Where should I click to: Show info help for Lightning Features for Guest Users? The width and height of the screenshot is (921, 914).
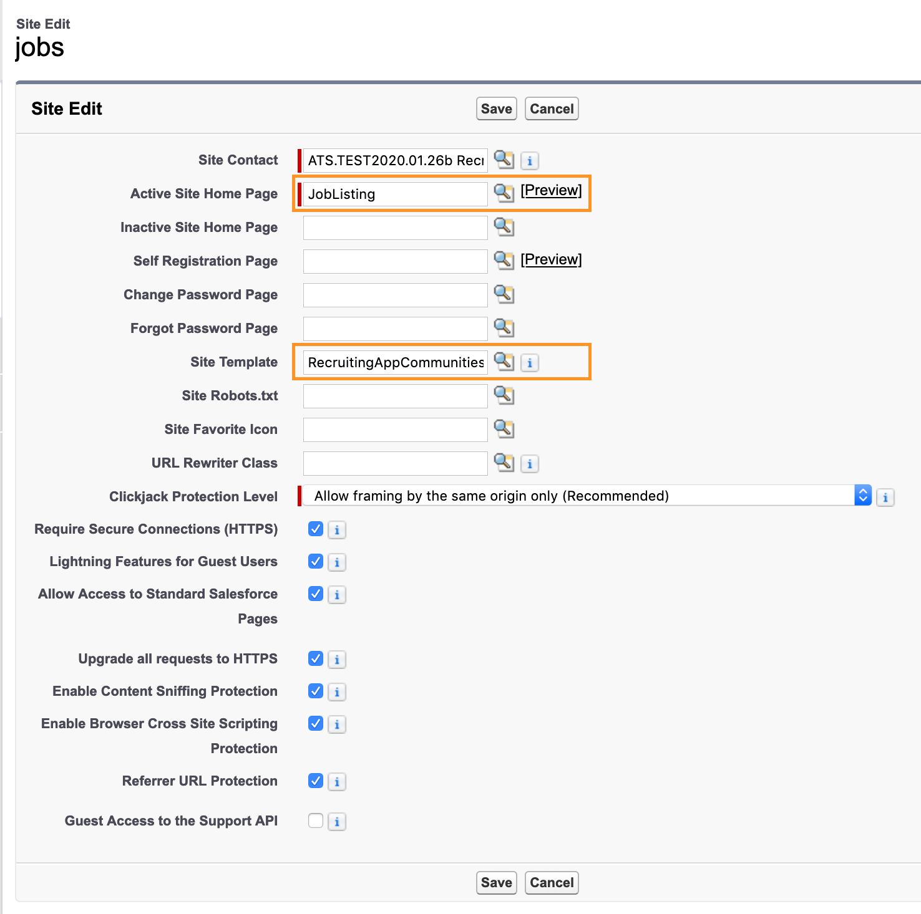[x=337, y=562]
